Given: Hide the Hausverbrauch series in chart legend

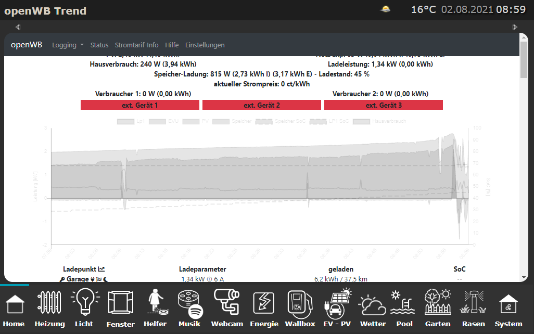Looking at the screenshot, I should pyautogui.click(x=380, y=121).
